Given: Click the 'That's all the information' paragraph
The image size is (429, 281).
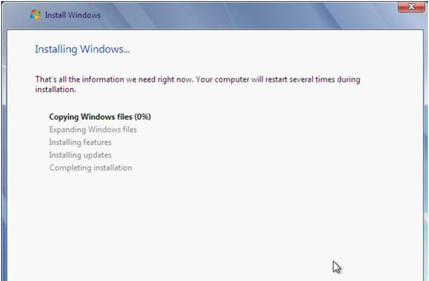Looking at the screenshot, I should coord(197,84).
